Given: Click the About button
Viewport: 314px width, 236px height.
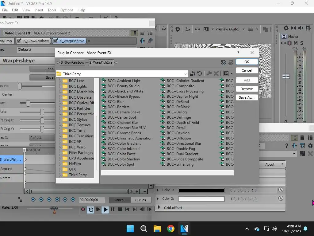Looking at the screenshot, I should 270,164.
